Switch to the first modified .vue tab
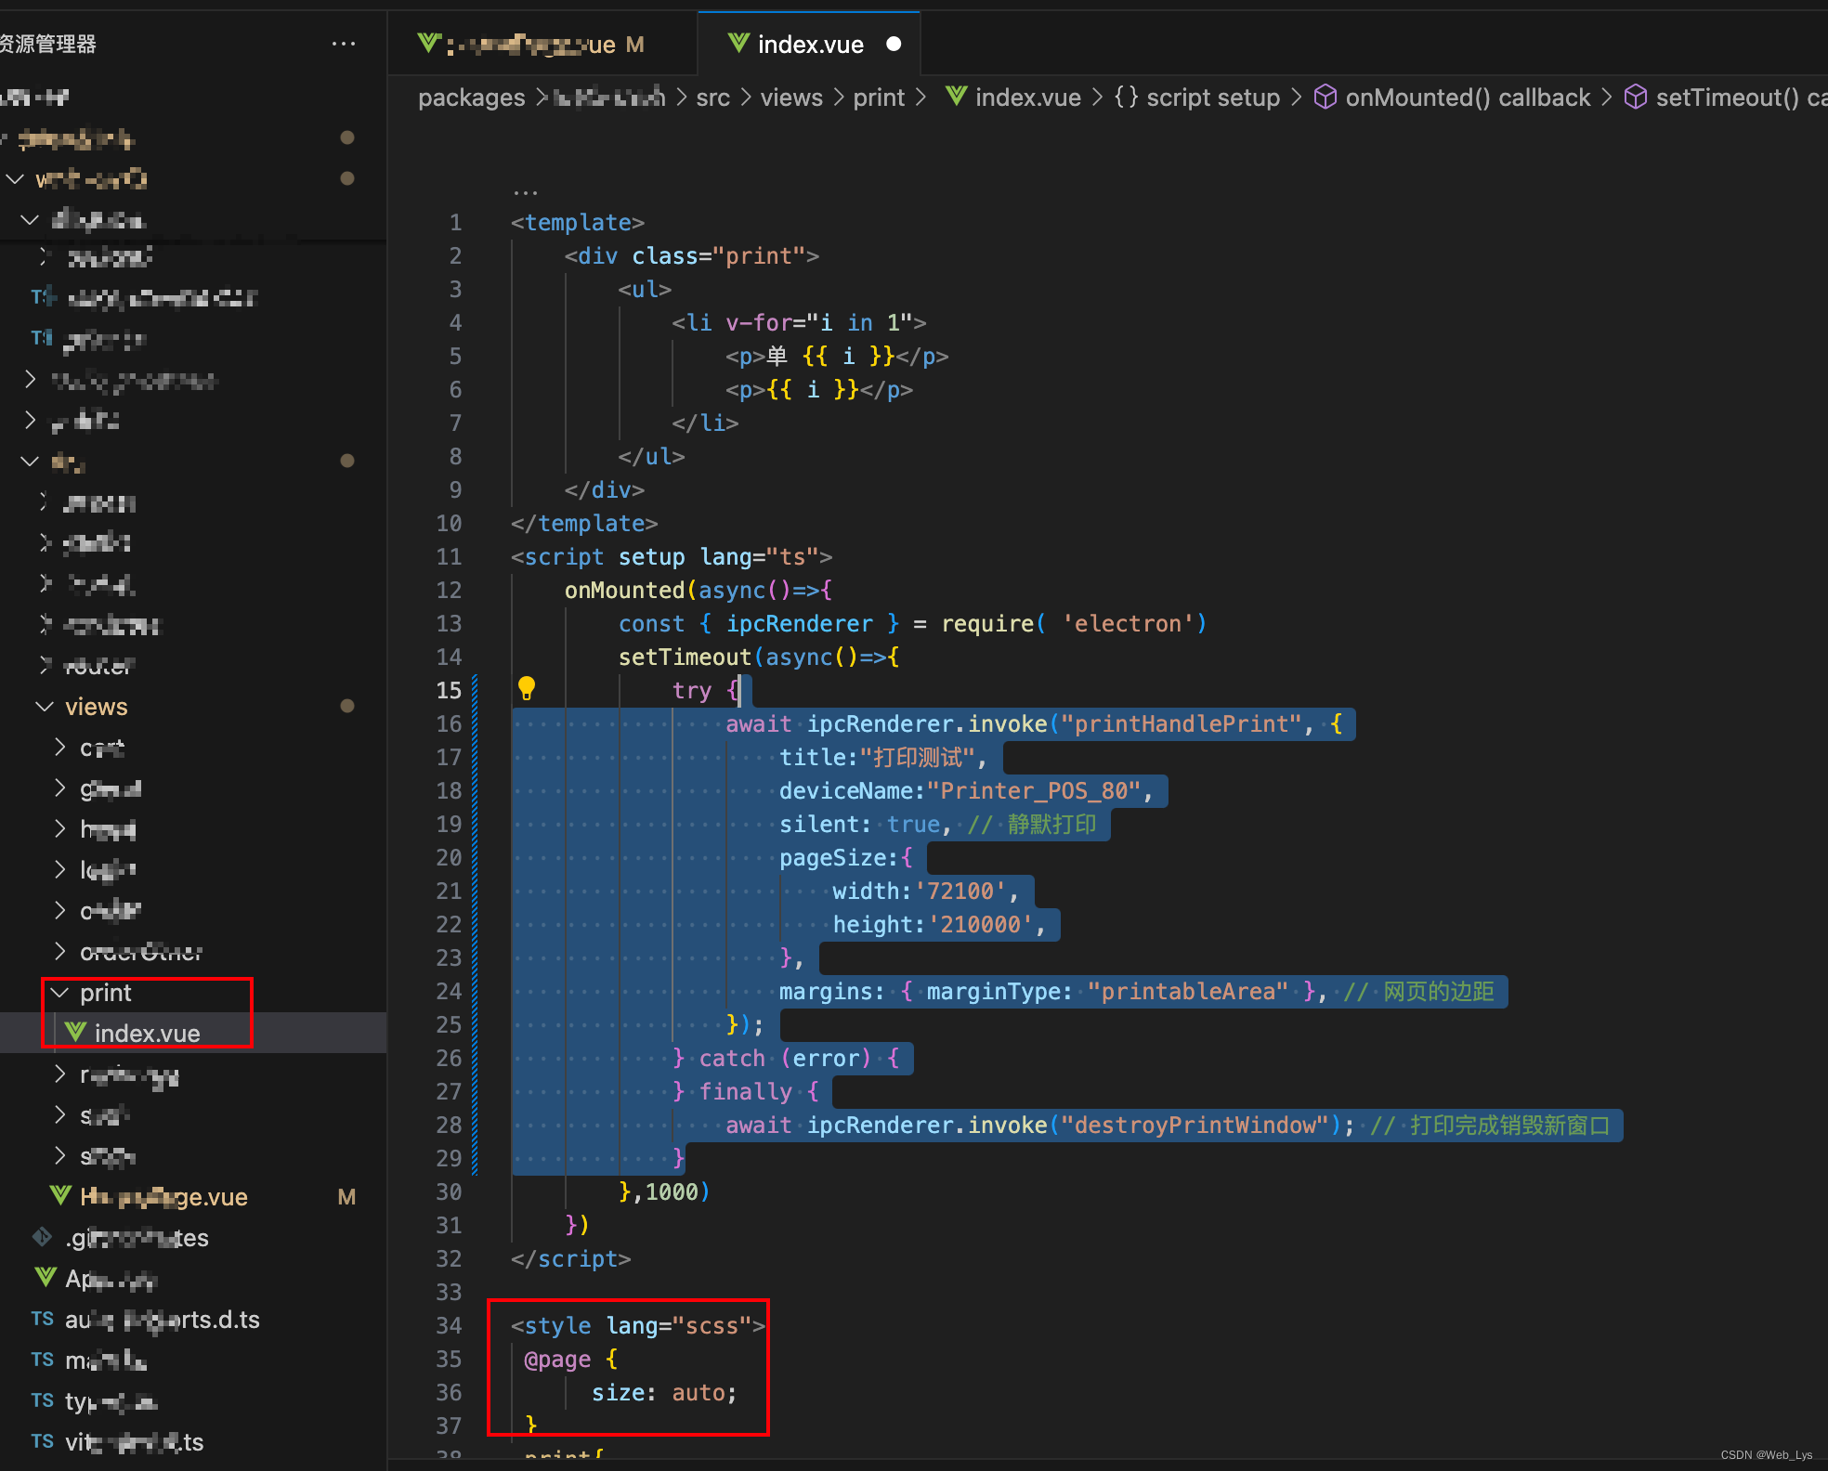The image size is (1828, 1471). [542, 44]
